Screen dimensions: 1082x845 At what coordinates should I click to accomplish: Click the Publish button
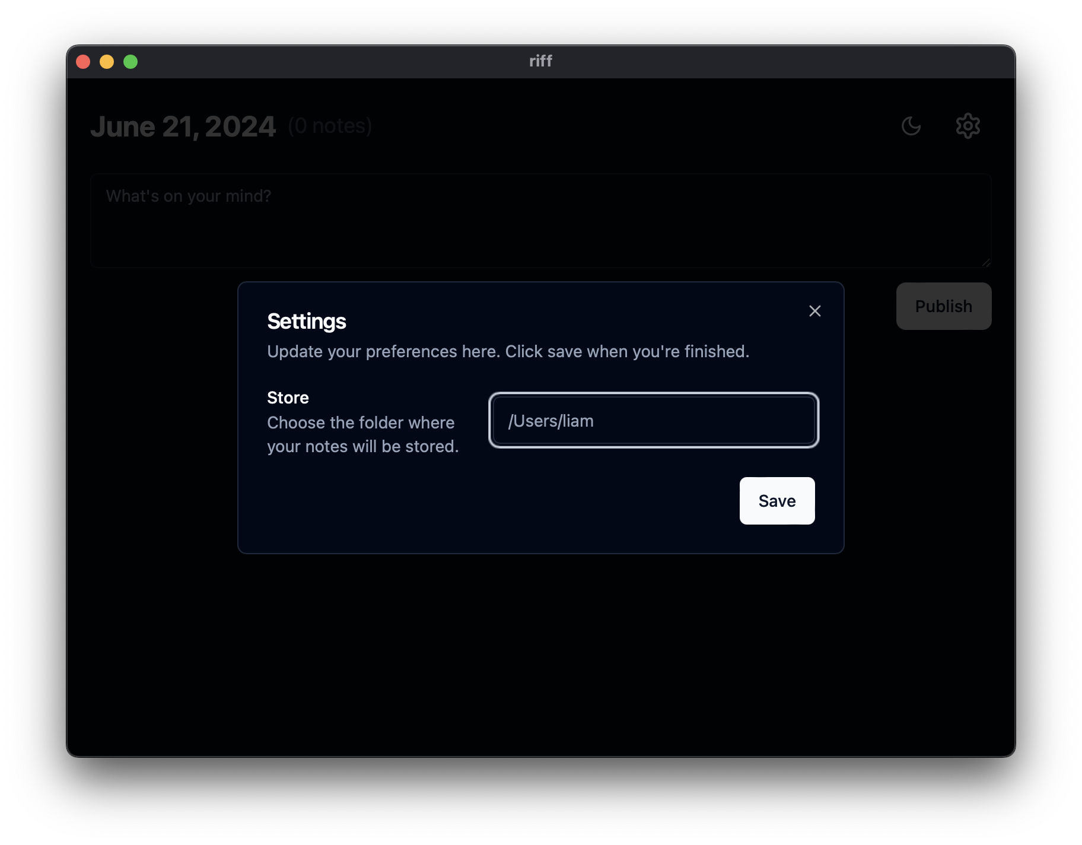click(x=944, y=306)
